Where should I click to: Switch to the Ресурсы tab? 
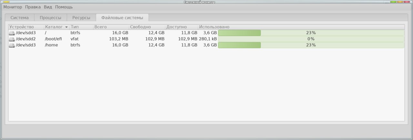(81, 18)
